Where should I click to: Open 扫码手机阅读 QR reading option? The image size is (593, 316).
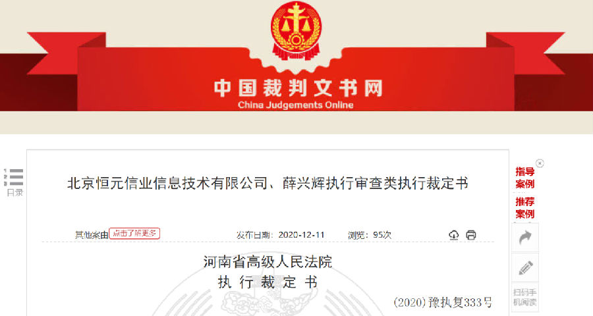pos(525,297)
